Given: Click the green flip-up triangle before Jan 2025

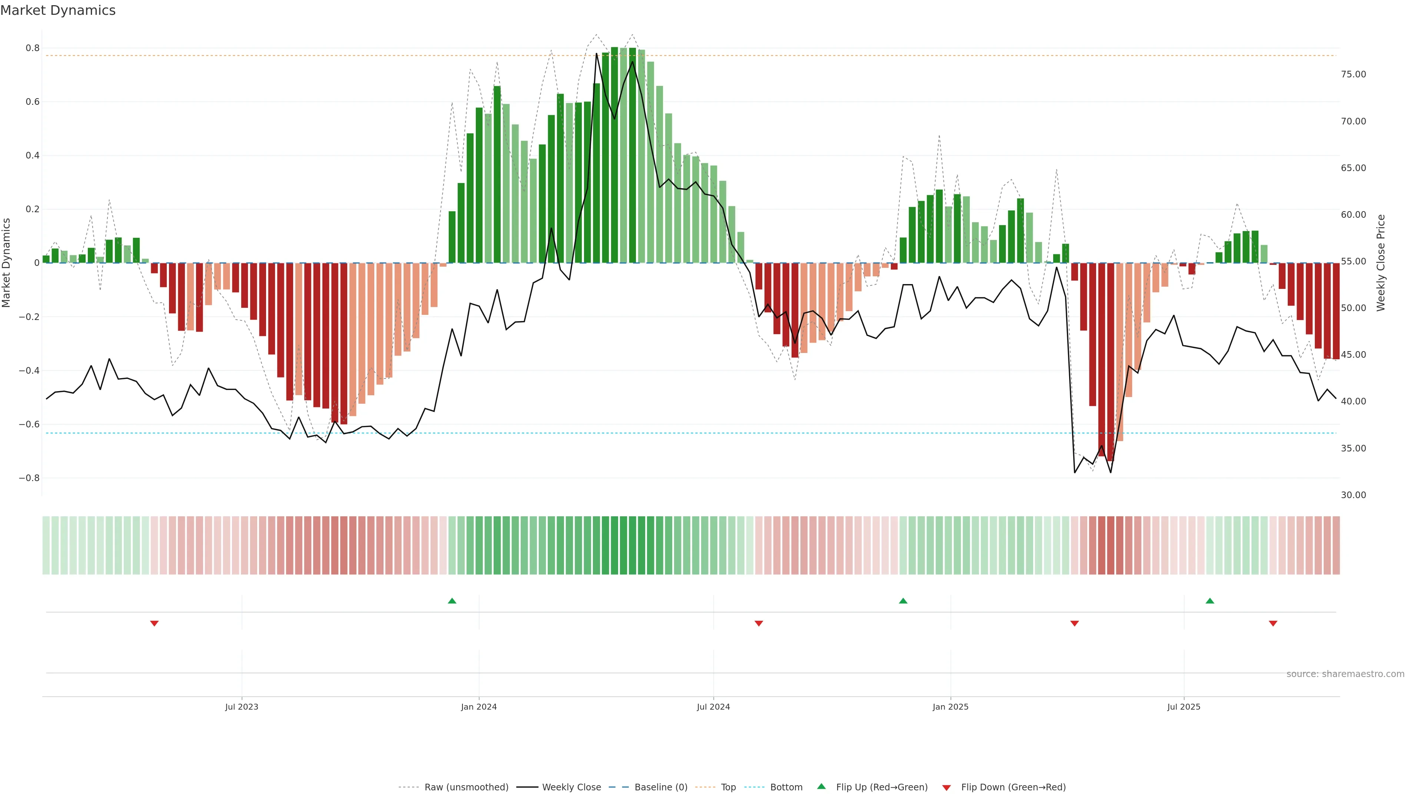Looking at the screenshot, I should (903, 601).
